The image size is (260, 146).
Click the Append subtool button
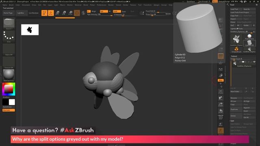(249, 108)
